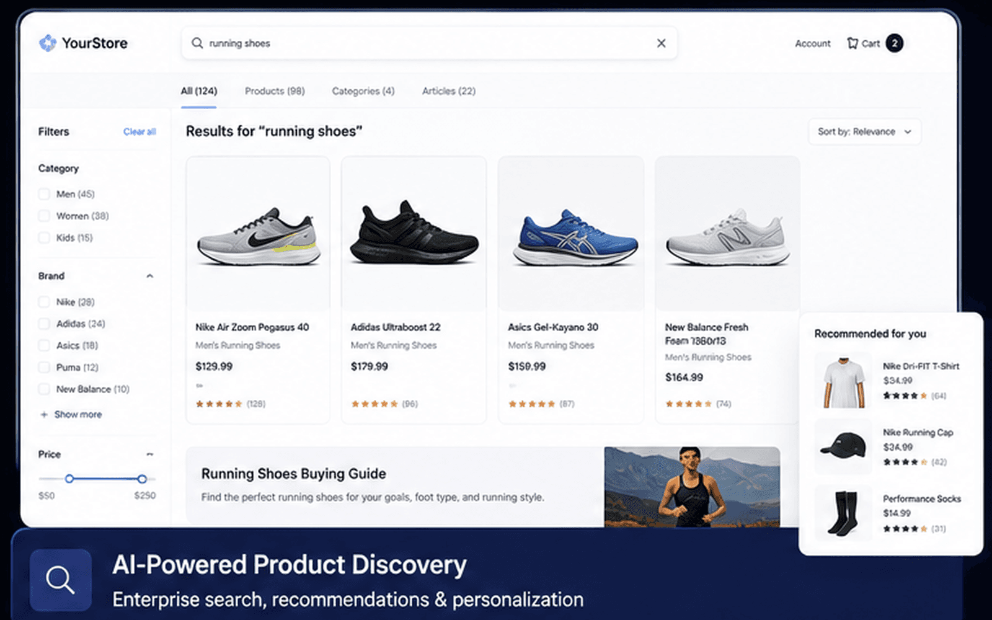Click the Account link

[x=813, y=43]
